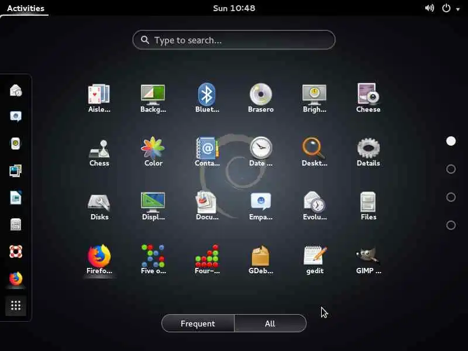Open Evolution from the app grid
This screenshot has width=468, height=351.
point(314,205)
